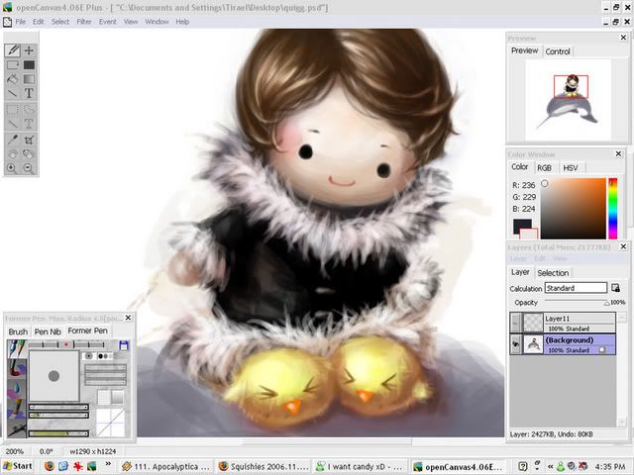Viewport: 634px width, 475px height.
Task: Click the dark foreground color swatch
Action: click(x=522, y=226)
